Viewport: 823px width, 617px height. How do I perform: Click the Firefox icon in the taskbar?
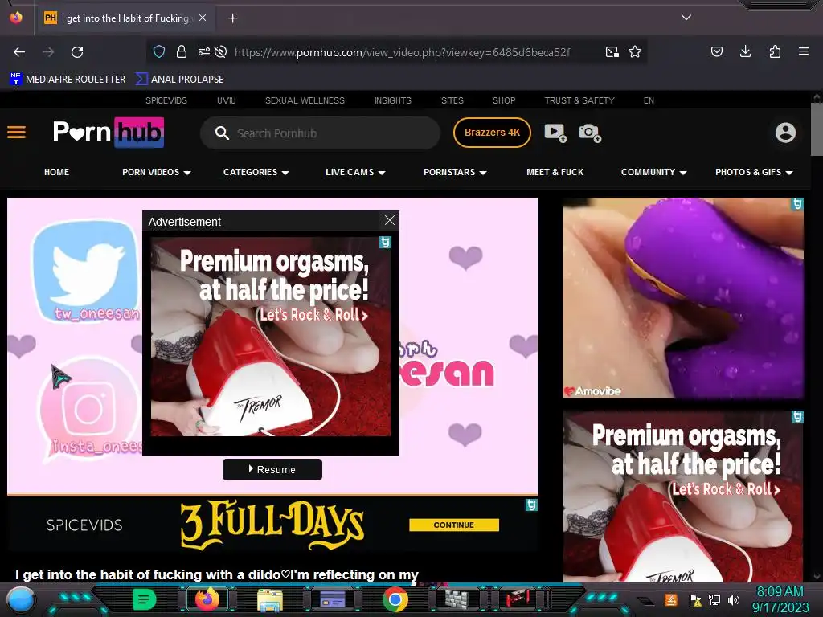[207, 599]
